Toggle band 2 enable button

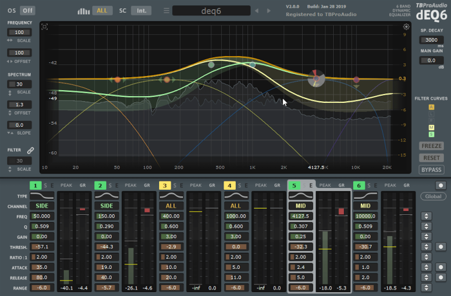(x=101, y=186)
